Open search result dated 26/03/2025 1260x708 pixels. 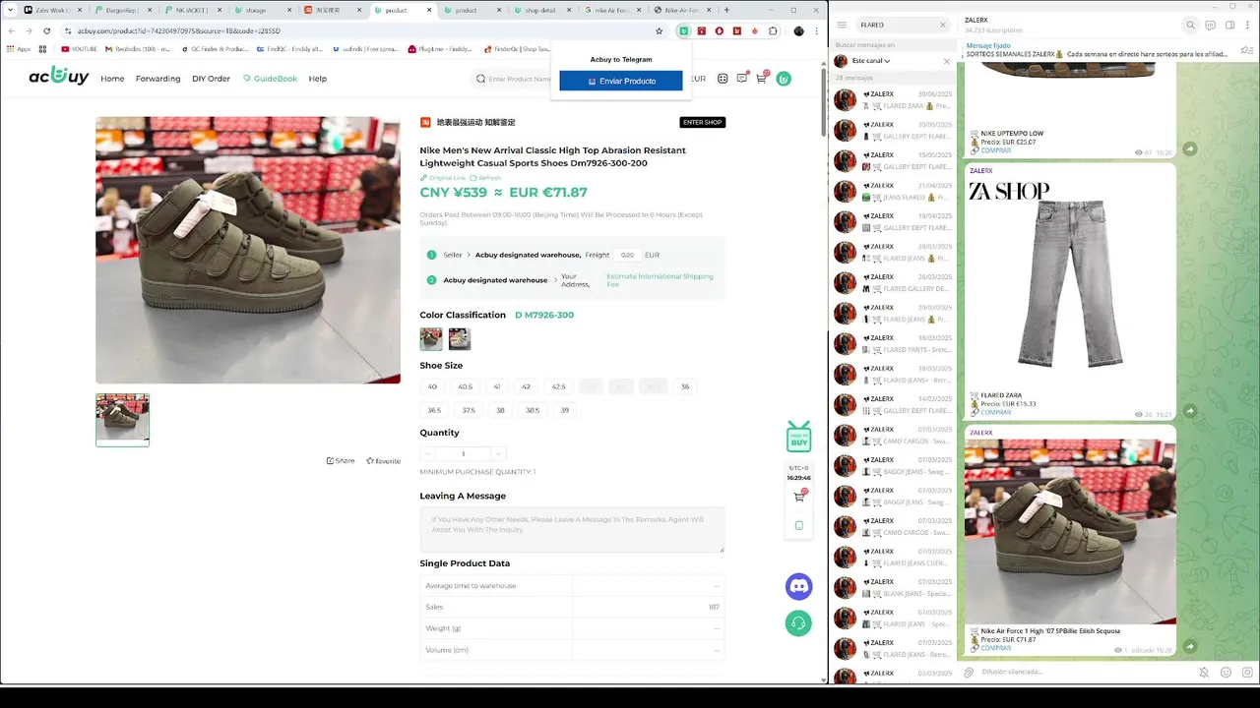(893, 282)
